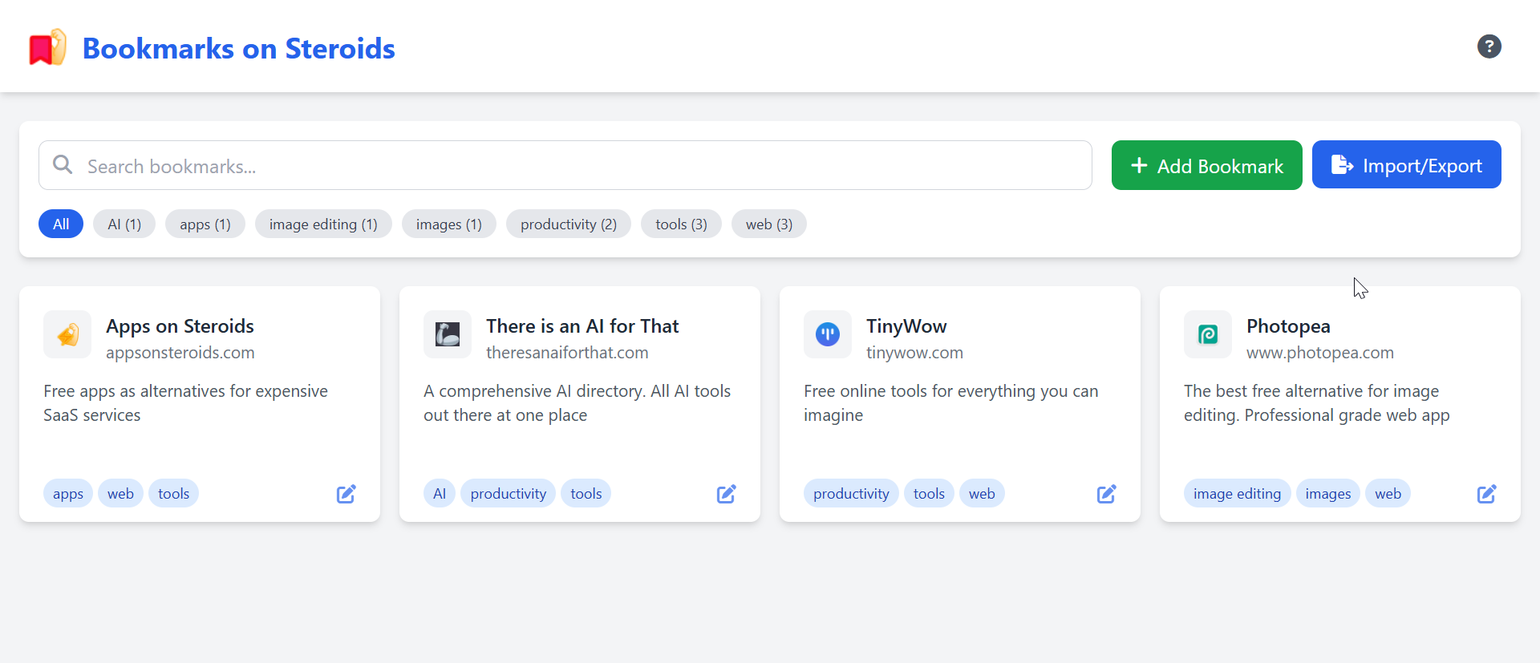This screenshot has height=663, width=1540.
Task: Edit the Photopea bookmark
Action: coord(1486,494)
